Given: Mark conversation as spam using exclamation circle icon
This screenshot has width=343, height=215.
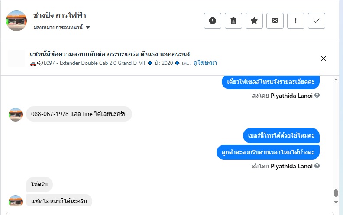Looking at the screenshot, I should [x=213, y=21].
